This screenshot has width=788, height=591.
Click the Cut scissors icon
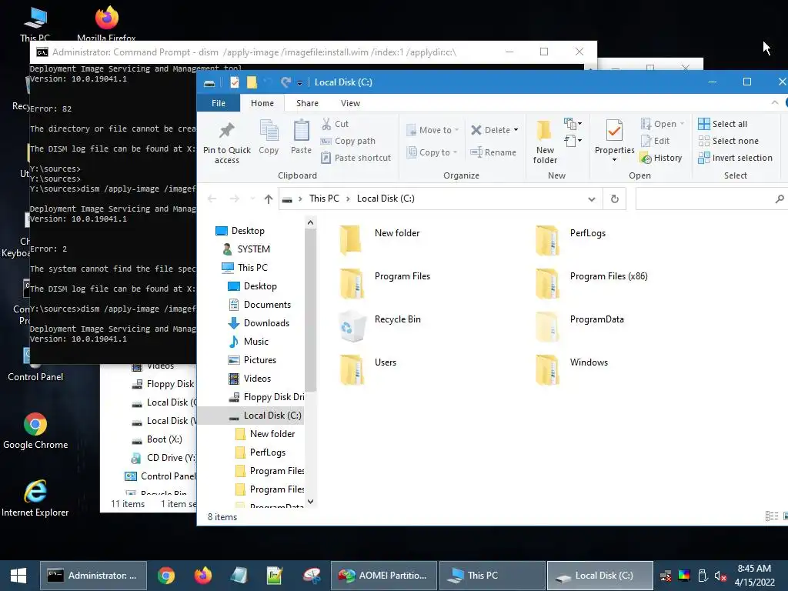pos(326,124)
